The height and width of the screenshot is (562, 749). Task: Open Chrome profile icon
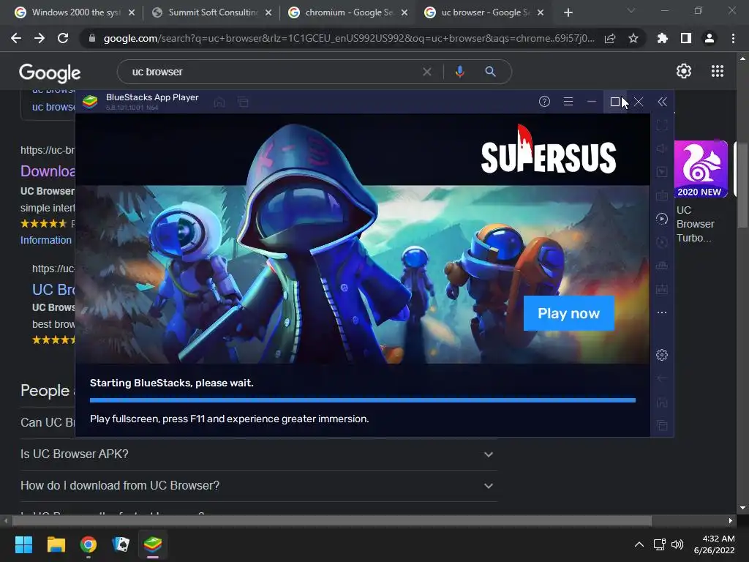(x=710, y=38)
